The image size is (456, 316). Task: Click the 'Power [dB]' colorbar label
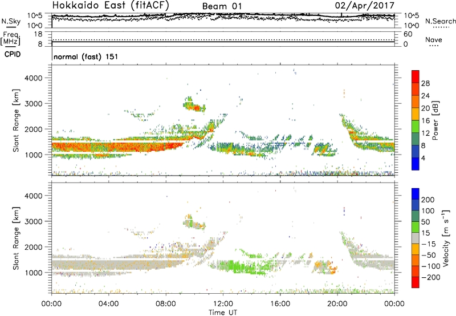coord(435,120)
